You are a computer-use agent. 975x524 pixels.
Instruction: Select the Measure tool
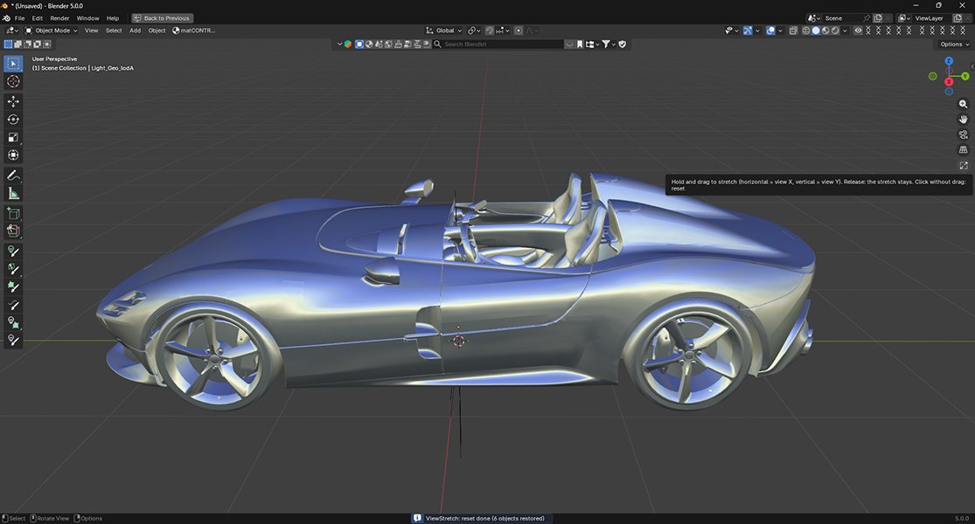(x=13, y=194)
